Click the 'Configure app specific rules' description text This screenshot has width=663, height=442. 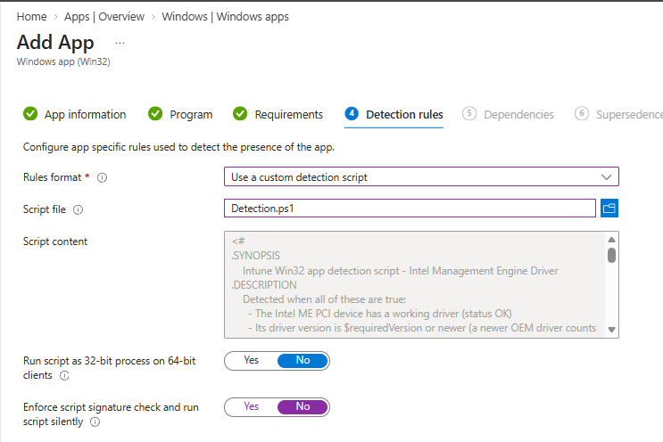click(x=178, y=147)
